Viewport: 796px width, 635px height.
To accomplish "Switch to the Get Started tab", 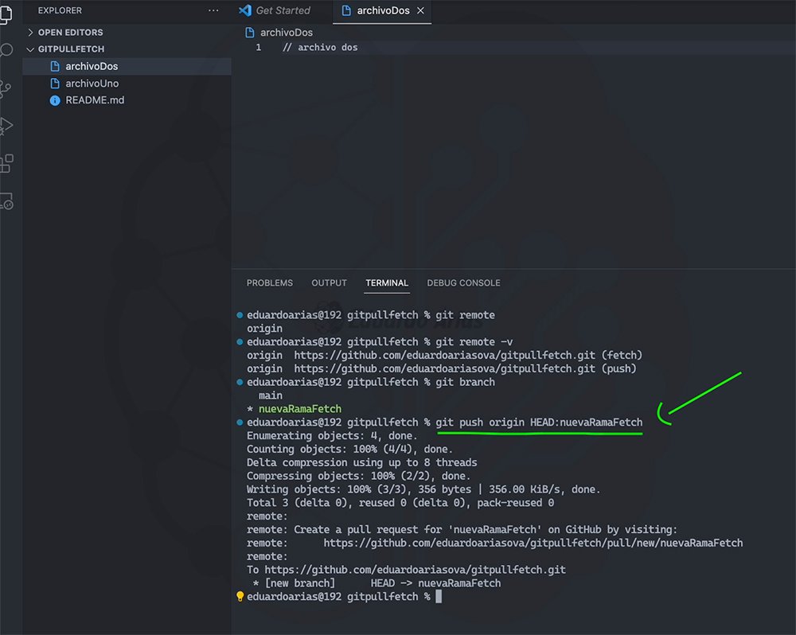I will point(283,10).
